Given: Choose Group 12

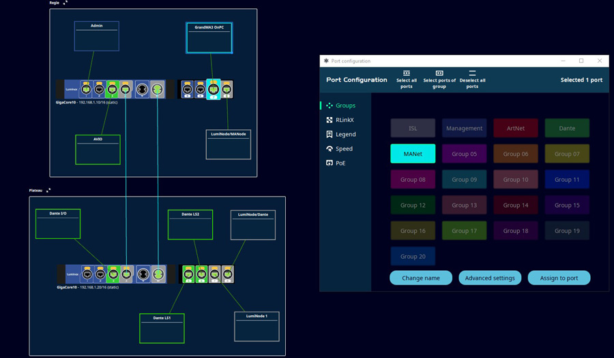Looking at the screenshot, I should pyautogui.click(x=413, y=205).
